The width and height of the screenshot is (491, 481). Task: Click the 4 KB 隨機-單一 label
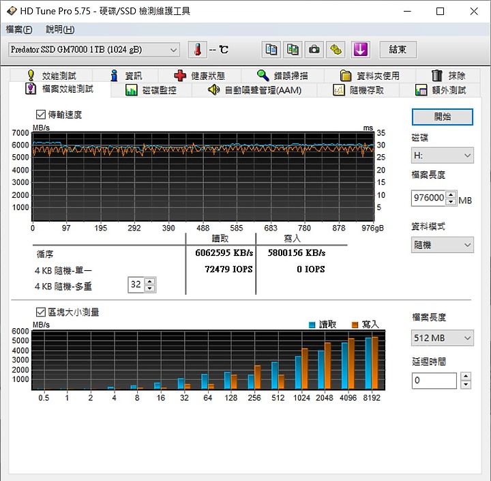(x=63, y=270)
